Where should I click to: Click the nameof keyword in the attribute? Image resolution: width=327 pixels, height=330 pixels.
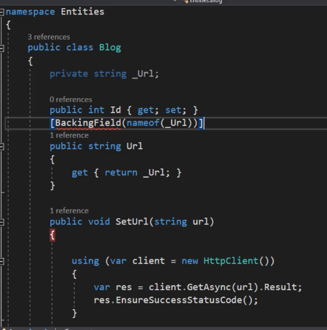tap(143, 123)
